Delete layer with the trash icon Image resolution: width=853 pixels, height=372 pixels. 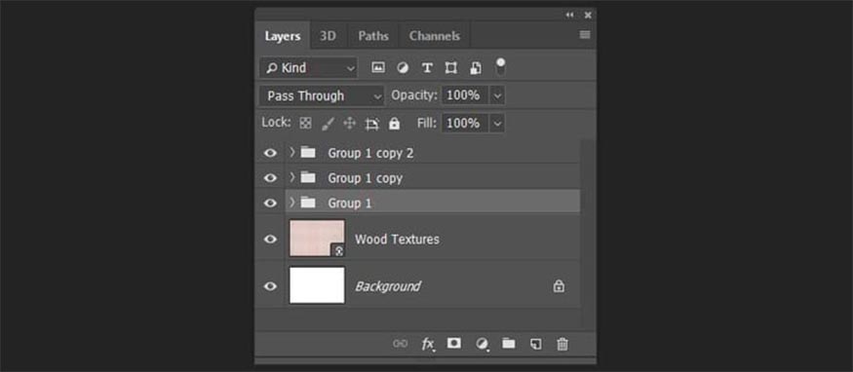pos(562,344)
